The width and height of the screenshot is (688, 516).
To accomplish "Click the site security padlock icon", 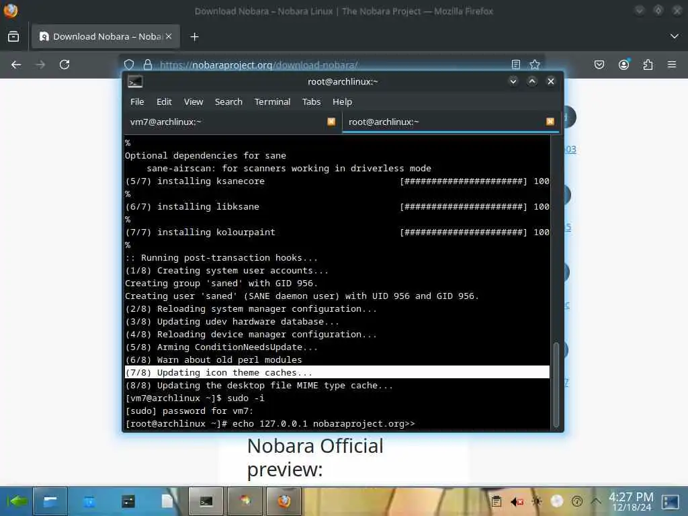I will 148,65.
